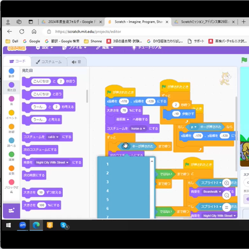Screen dimensions: 249x249
Task: Switch to the Sounds tab
Action: pyautogui.click(x=77, y=62)
